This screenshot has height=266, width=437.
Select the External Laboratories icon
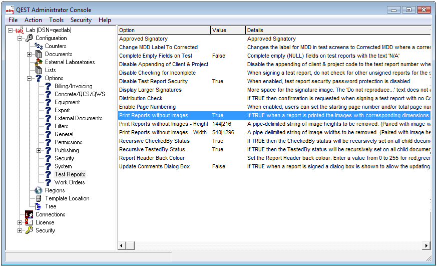click(39, 62)
